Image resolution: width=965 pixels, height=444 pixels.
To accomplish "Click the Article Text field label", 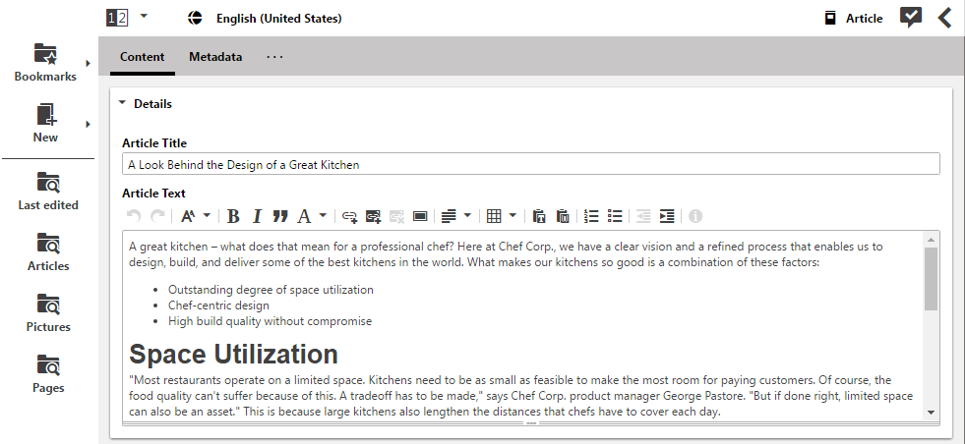I will pos(153,194).
